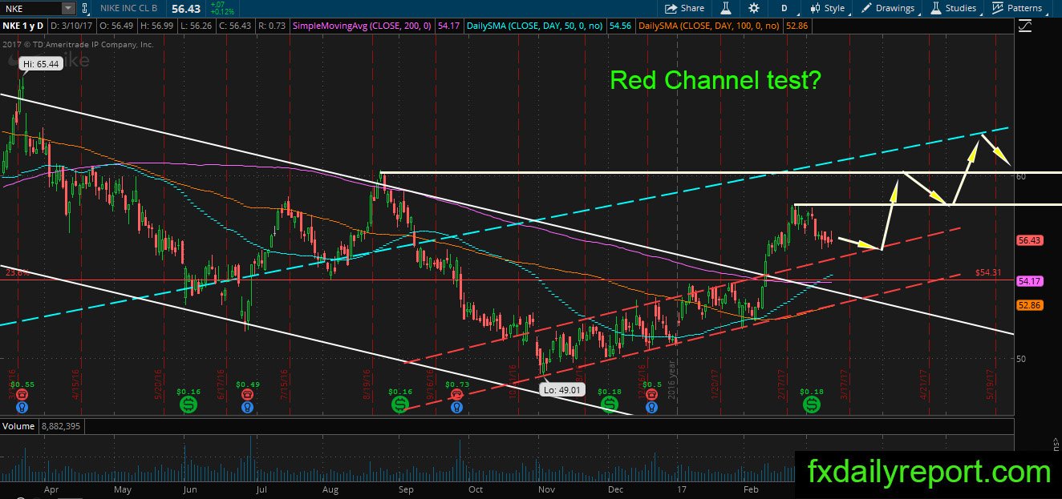Click the earnings phone icon under $0.5
Image resolution: width=1062 pixels, height=499 pixels.
pos(651,394)
